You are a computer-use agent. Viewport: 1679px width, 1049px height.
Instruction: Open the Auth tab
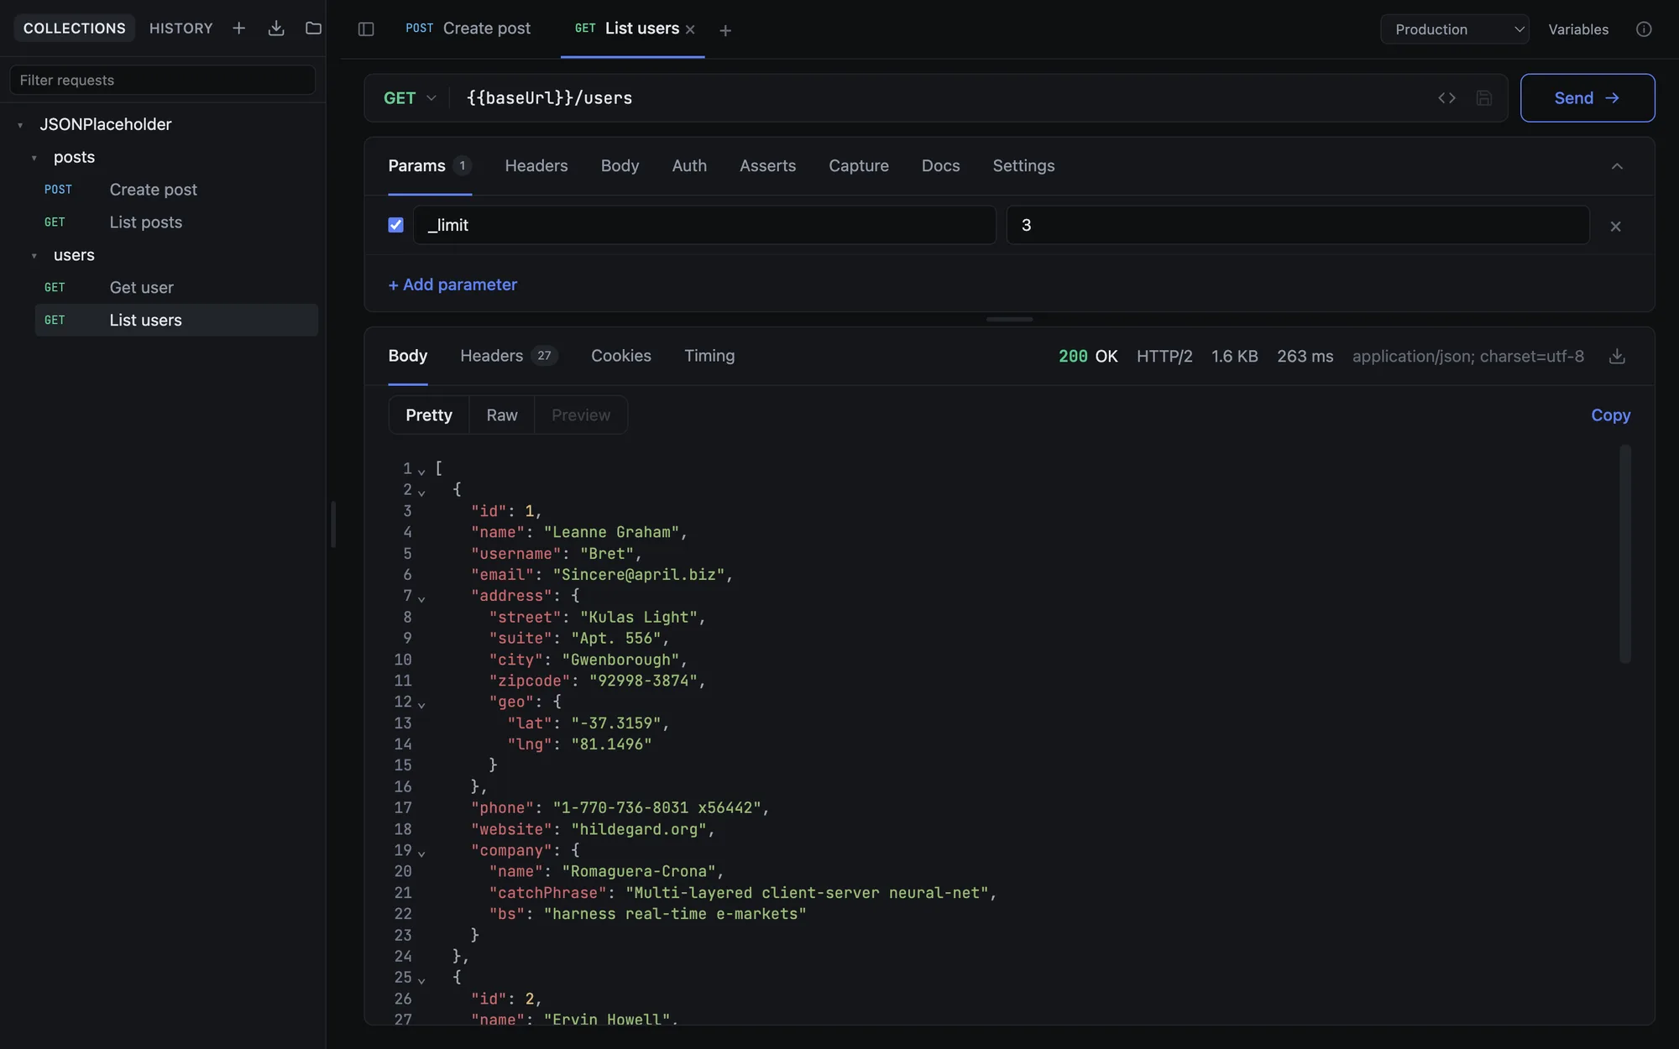[x=689, y=166]
